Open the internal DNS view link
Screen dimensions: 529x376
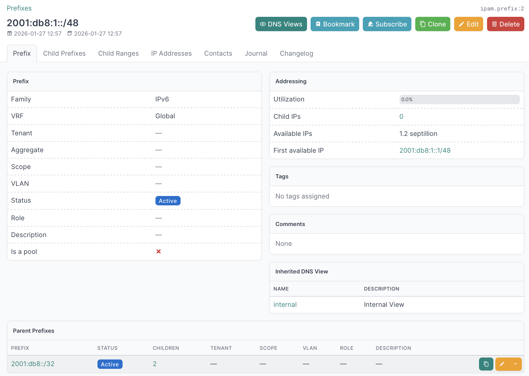pos(285,305)
